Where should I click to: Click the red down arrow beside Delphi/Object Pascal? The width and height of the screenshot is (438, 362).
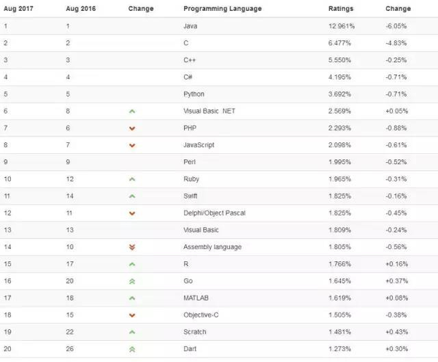[132, 213]
